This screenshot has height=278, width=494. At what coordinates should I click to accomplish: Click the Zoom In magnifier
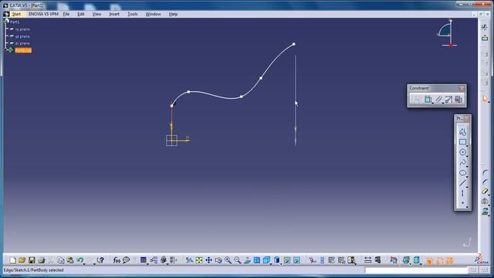coord(228,260)
